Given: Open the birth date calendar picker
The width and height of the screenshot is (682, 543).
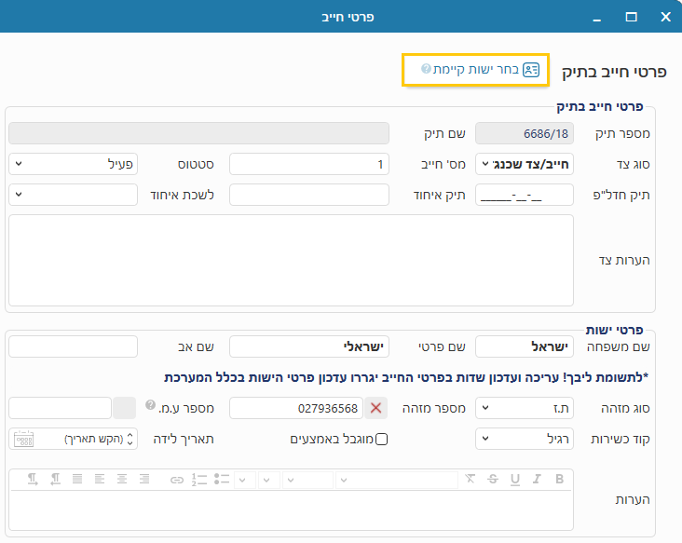Looking at the screenshot, I should pyautogui.click(x=24, y=439).
